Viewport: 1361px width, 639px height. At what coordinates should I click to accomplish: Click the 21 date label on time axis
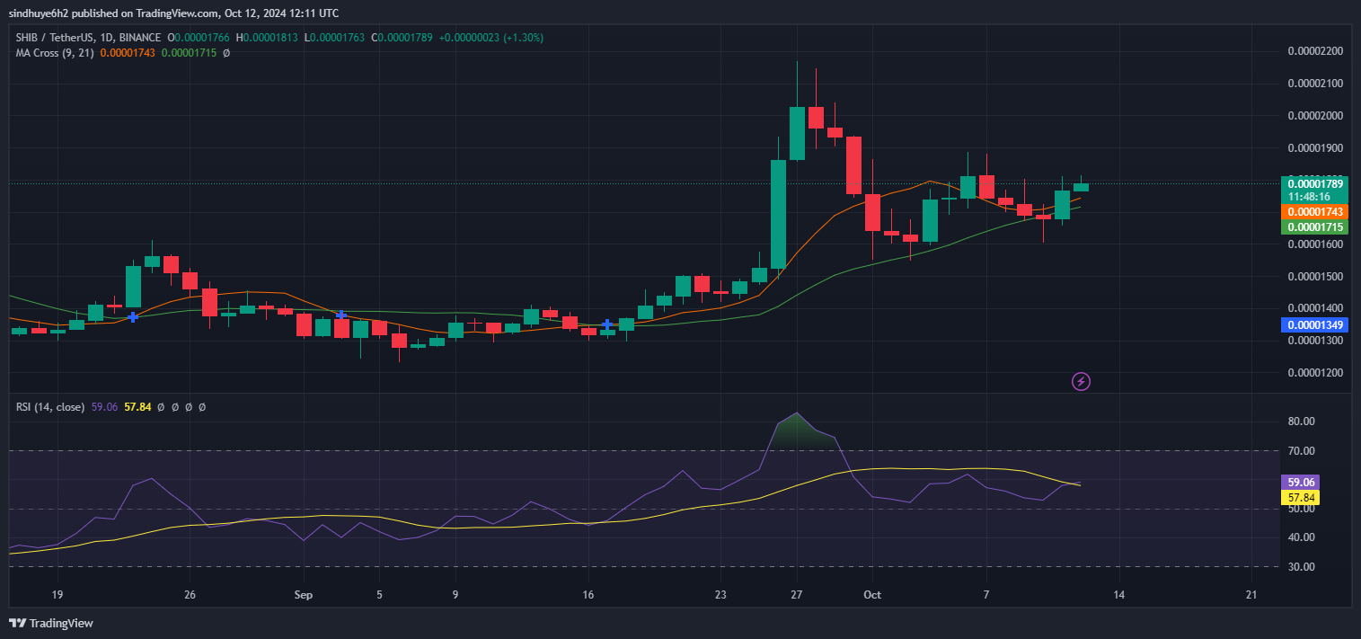point(1252,595)
